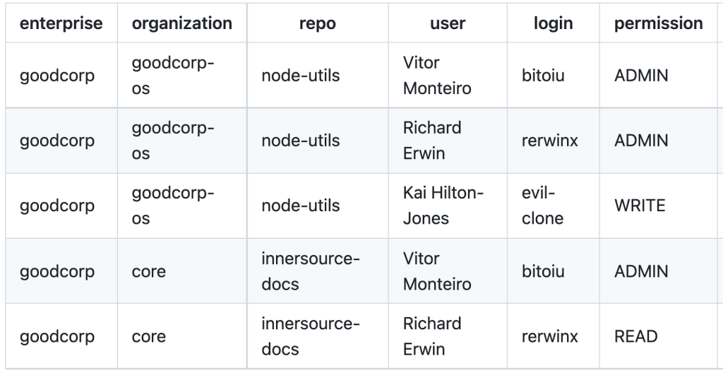Click the "repo" column header

click(318, 23)
